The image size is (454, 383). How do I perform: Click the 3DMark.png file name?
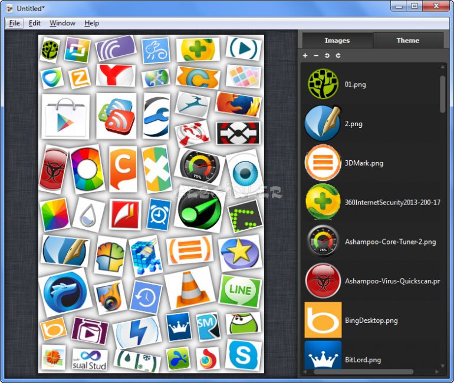364,163
